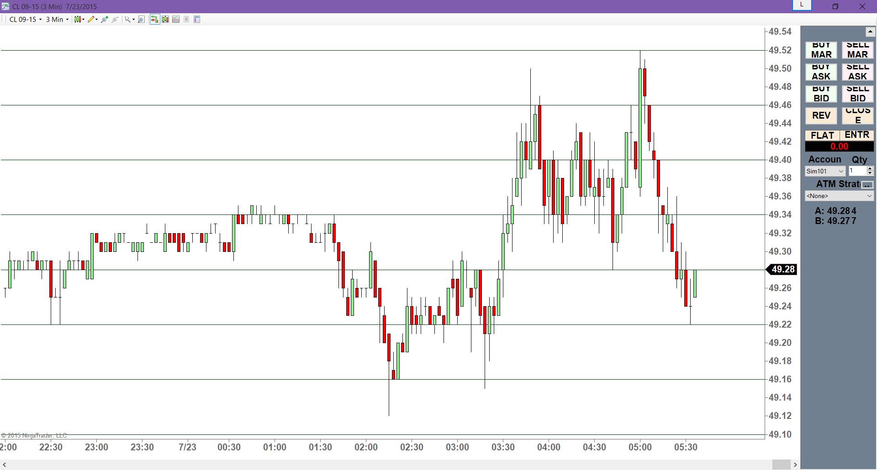Click the zoom frame magnifier icon
This screenshot has width=877, height=470.
tap(142, 19)
